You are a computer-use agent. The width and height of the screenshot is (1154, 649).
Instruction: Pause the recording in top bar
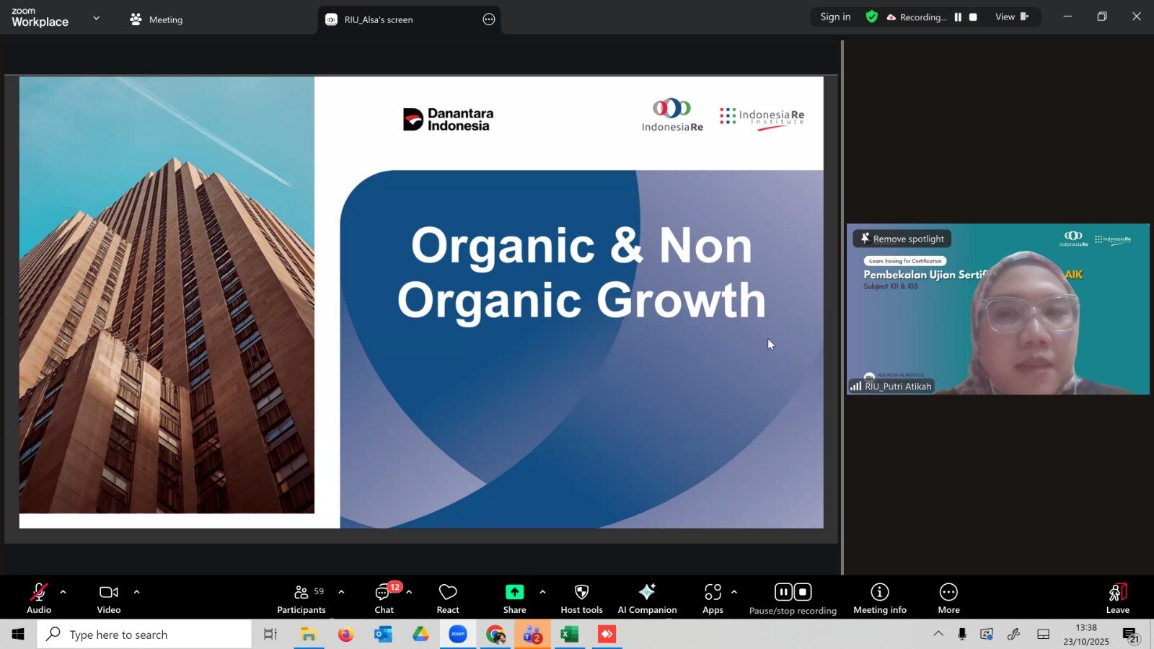click(x=958, y=17)
